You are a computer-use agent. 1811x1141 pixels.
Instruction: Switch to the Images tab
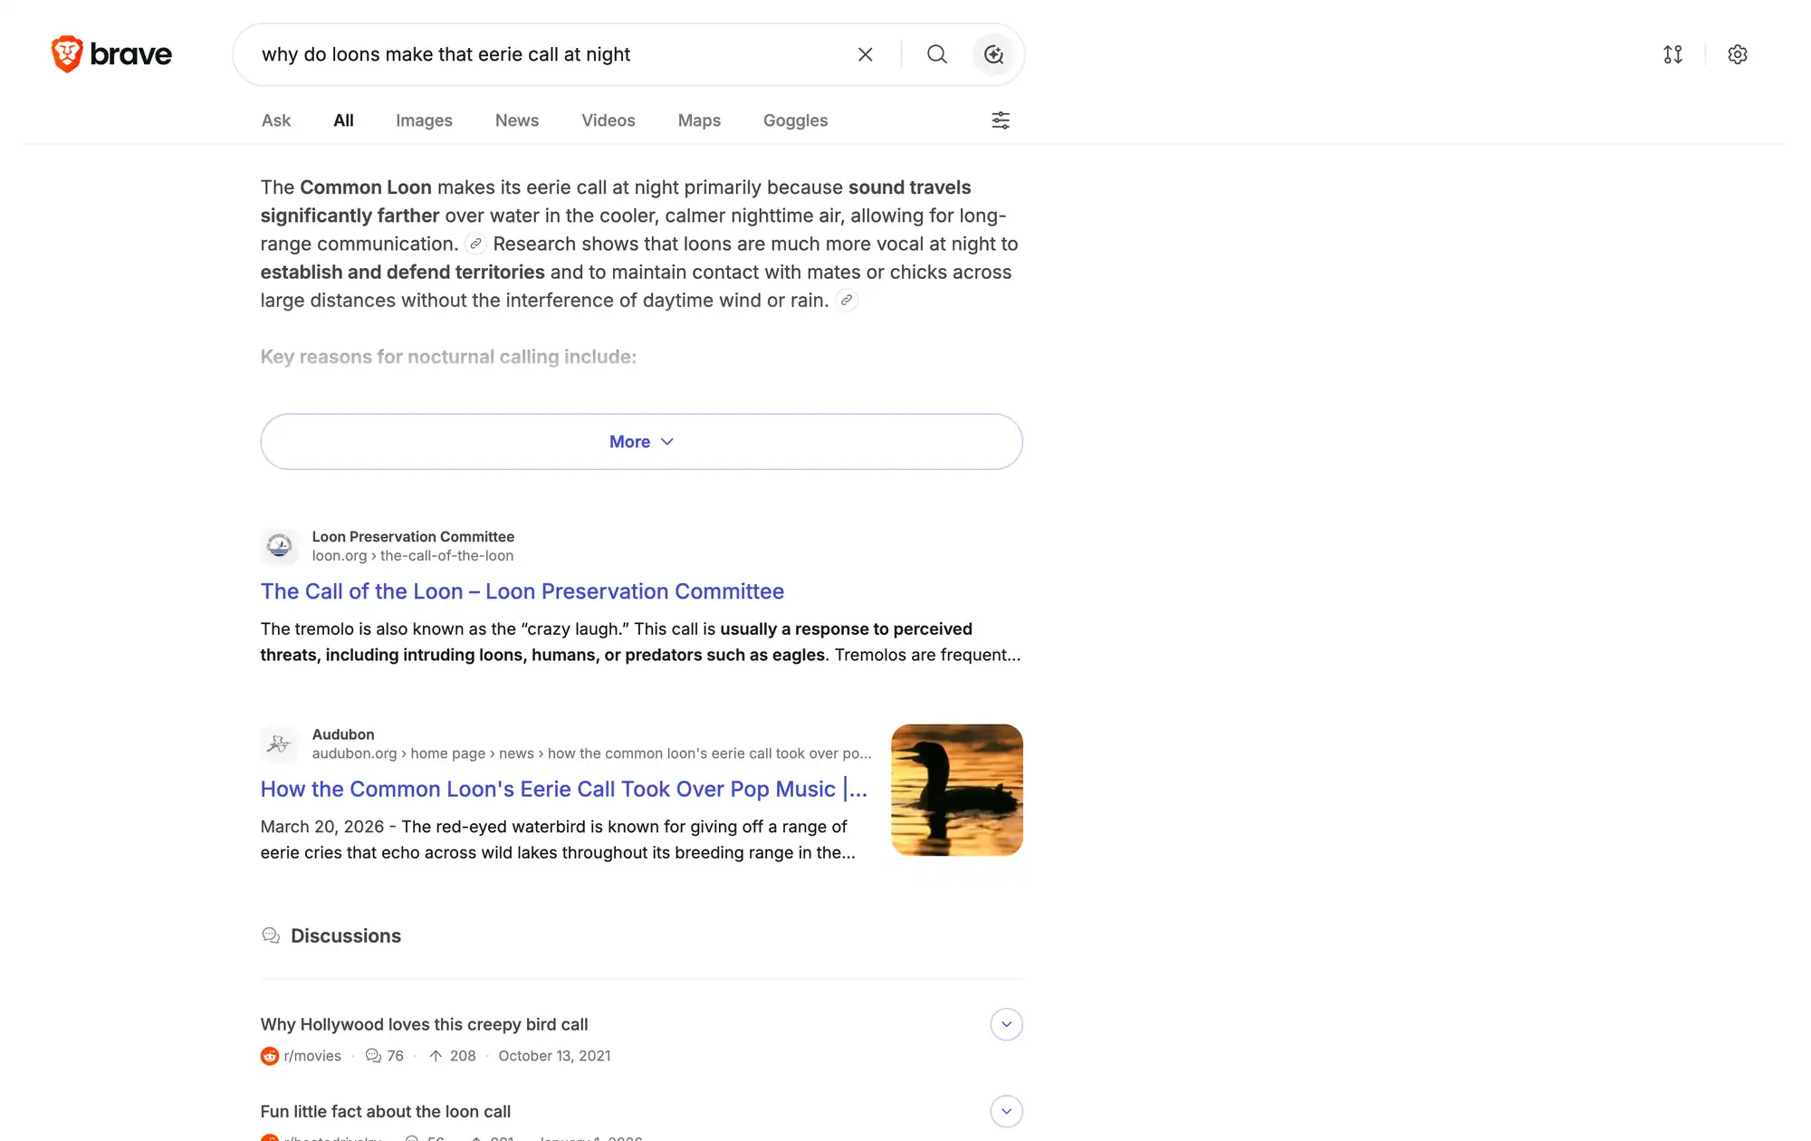coord(424,120)
